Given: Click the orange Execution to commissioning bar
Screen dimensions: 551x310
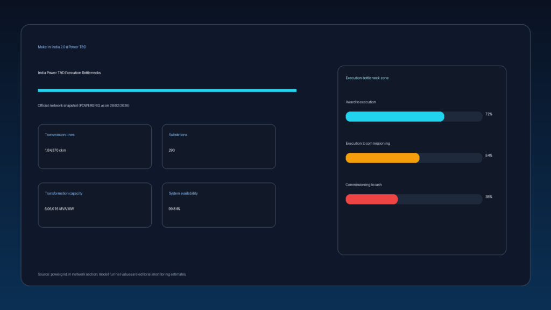Looking at the screenshot, I should click(x=383, y=158).
